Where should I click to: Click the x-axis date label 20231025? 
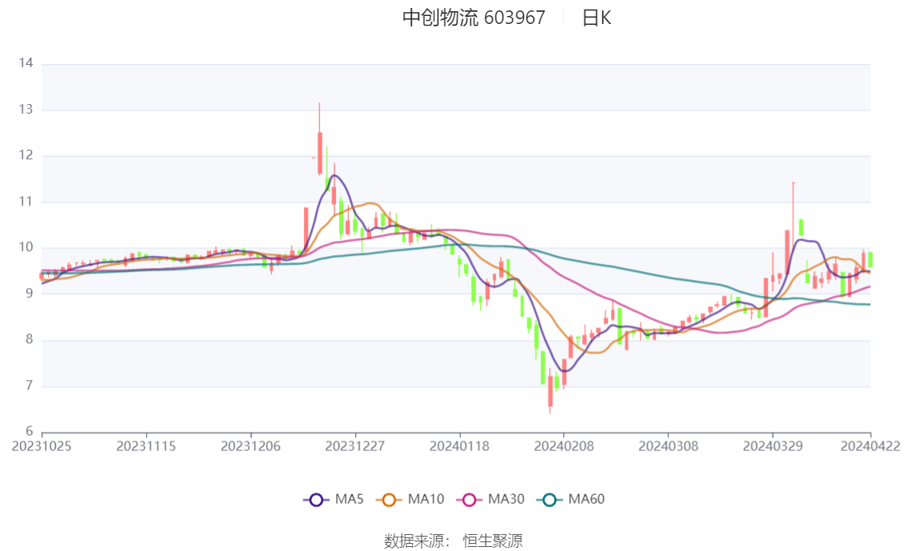(x=42, y=446)
